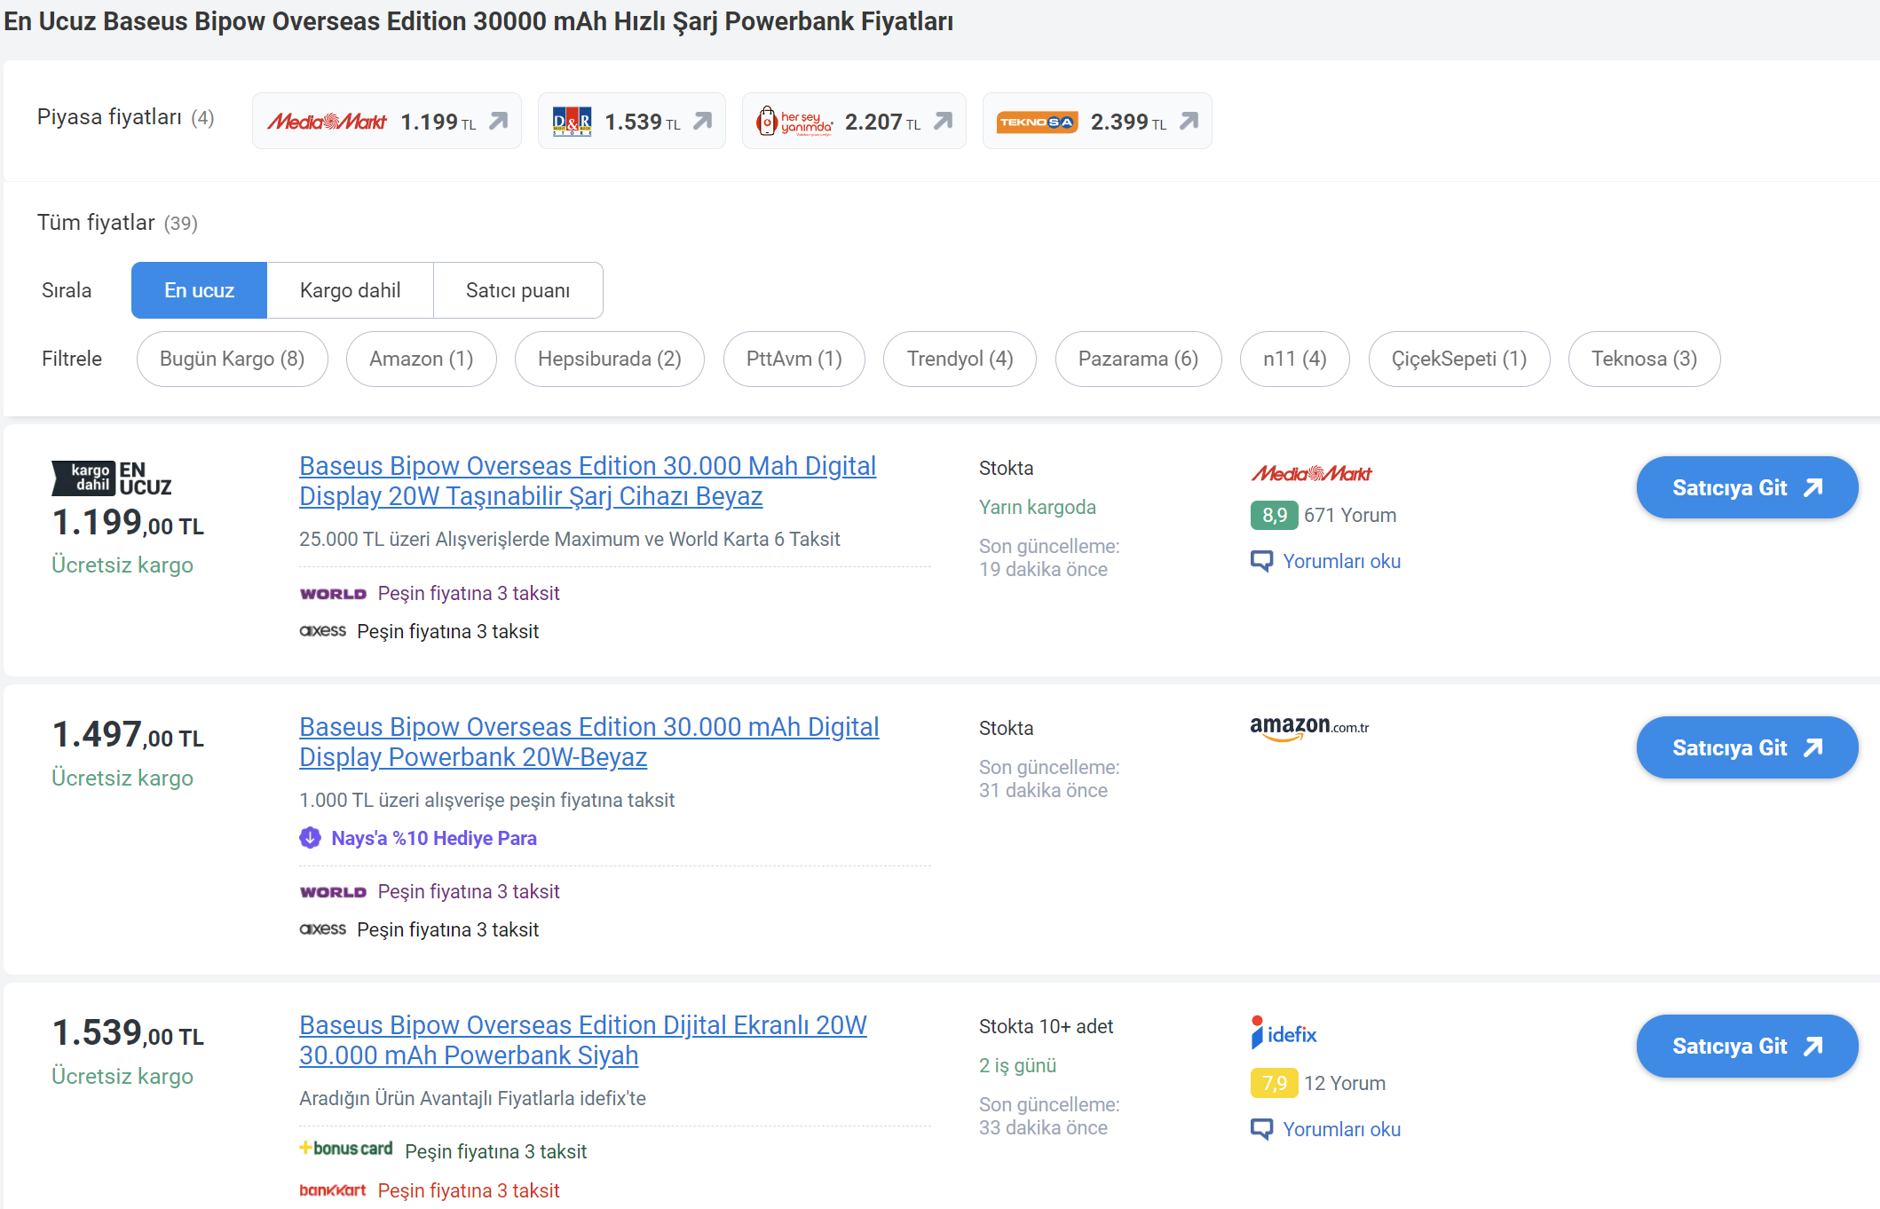Click the amazon.com.tr seller logo
This screenshot has height=1209, width=1880.
coord(1309,728)
